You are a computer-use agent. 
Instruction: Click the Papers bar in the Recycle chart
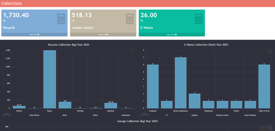50,79
